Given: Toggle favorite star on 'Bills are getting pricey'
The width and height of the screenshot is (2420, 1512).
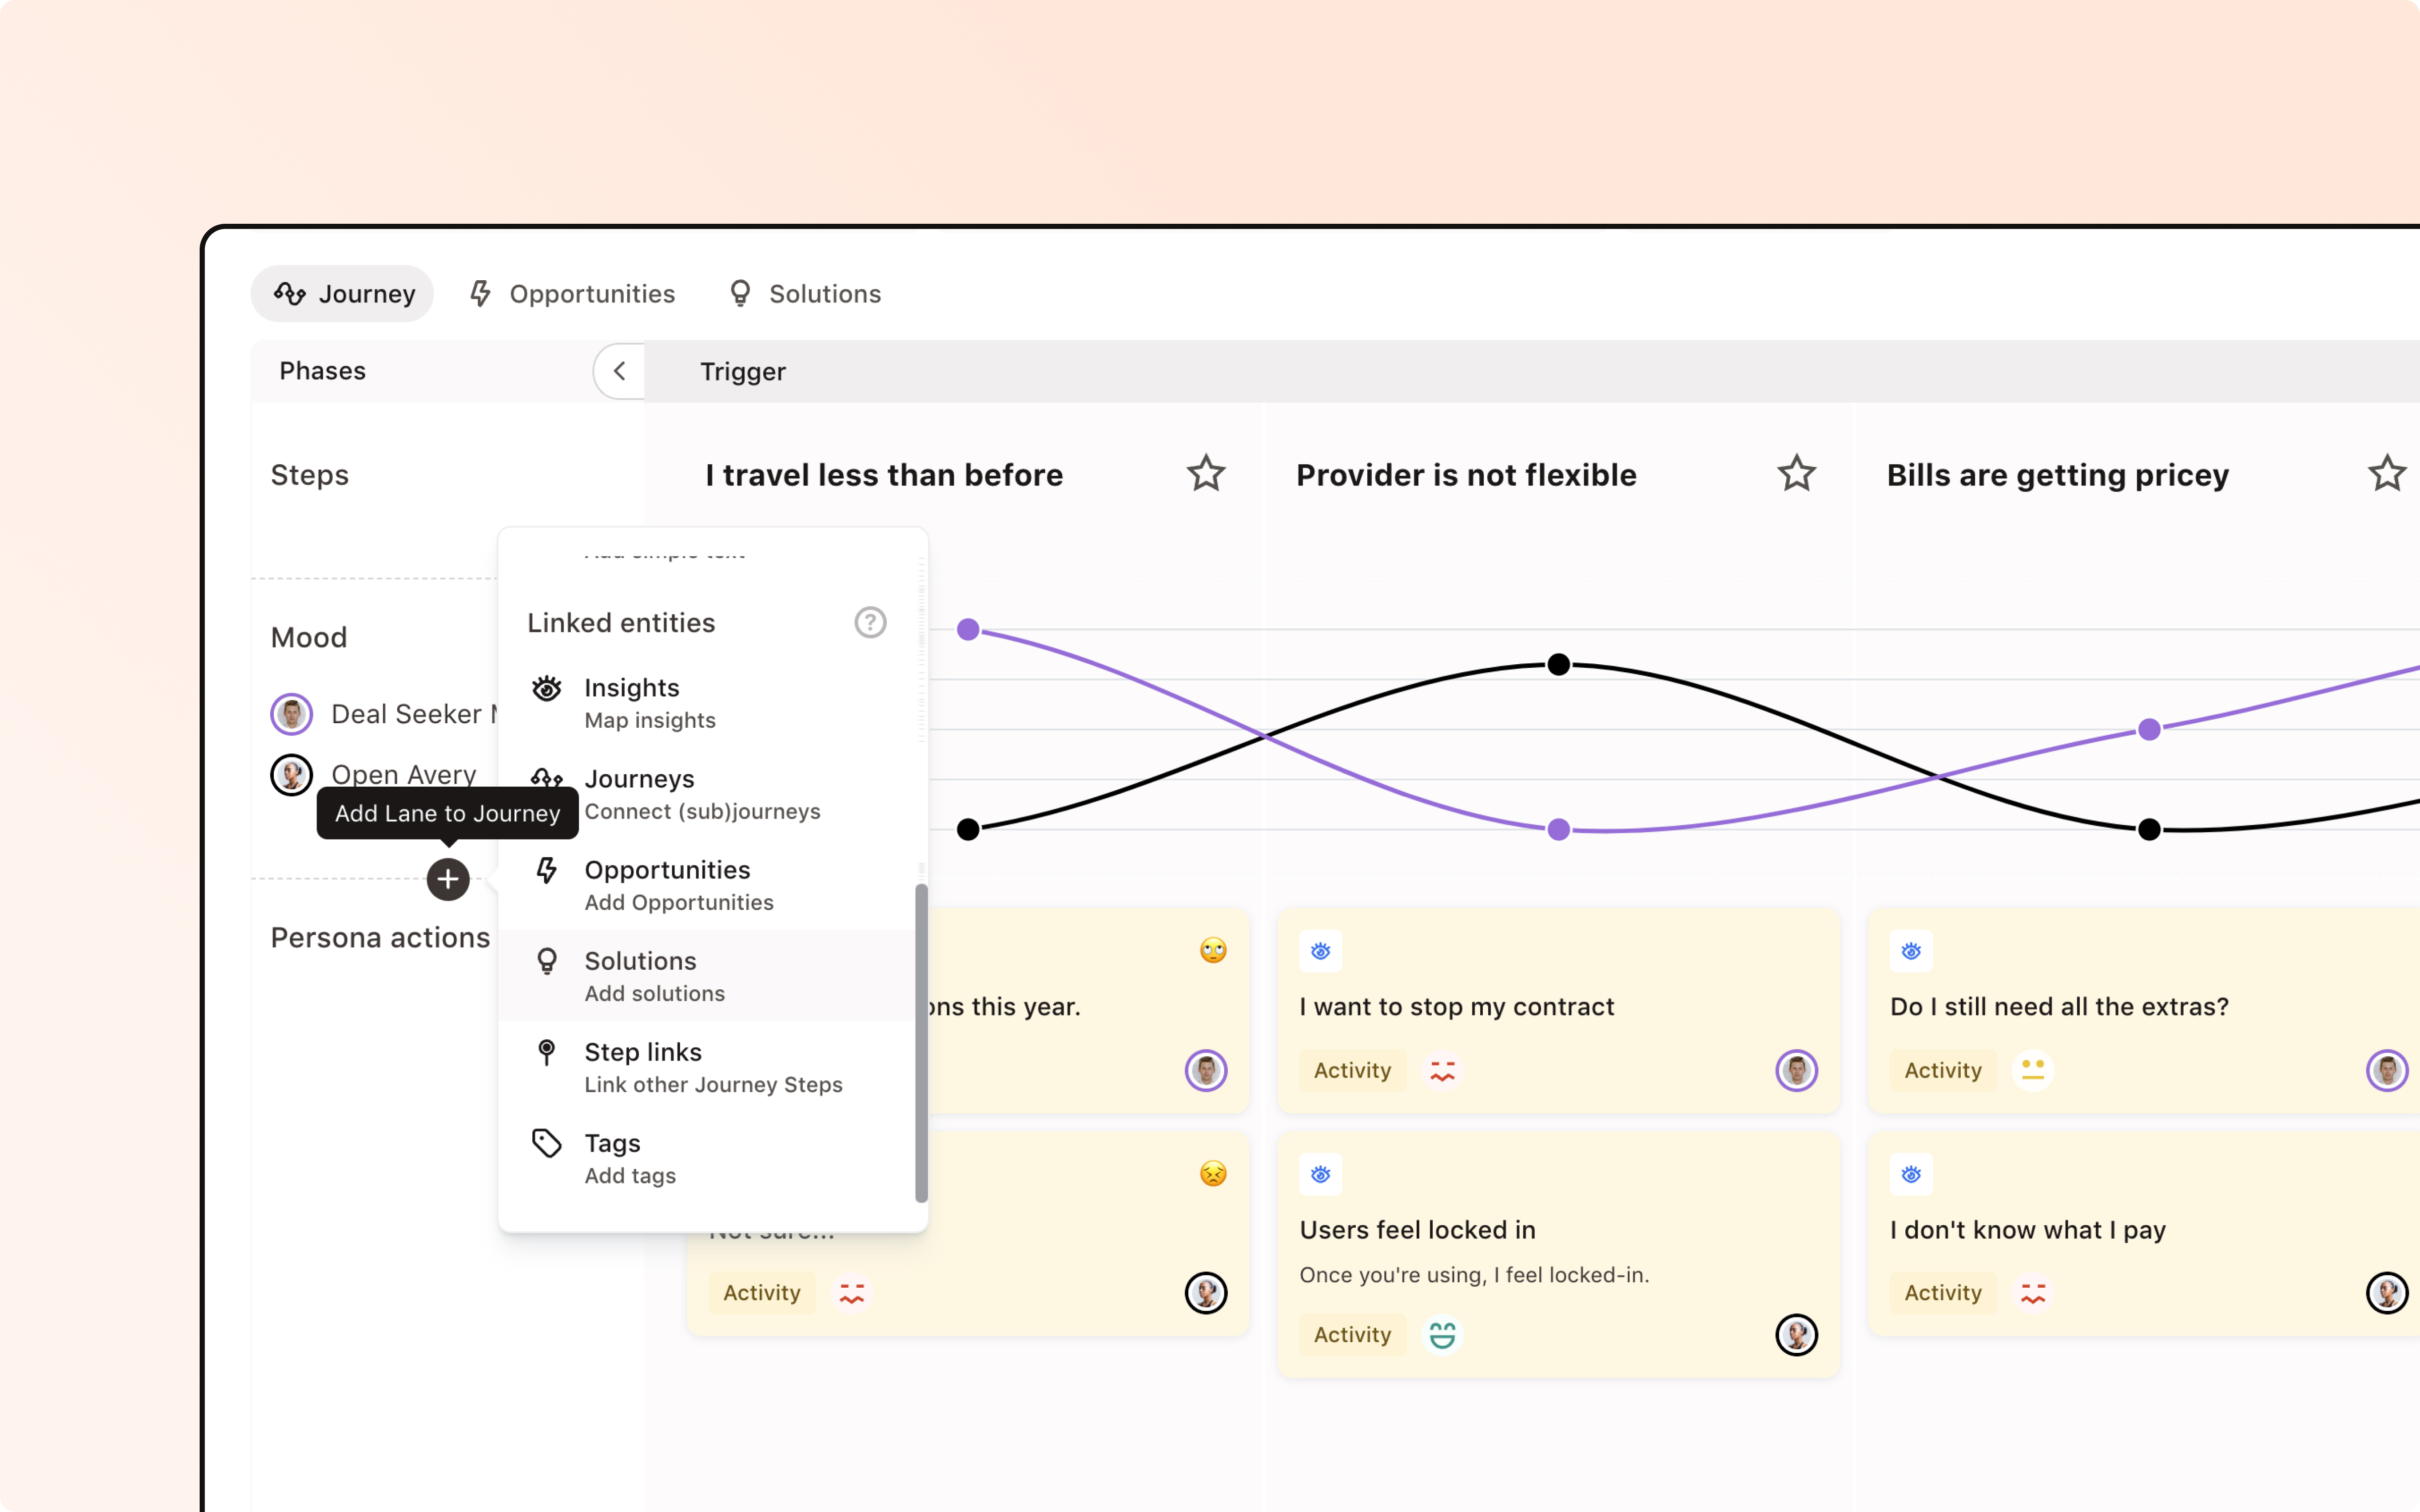Looking at the screenshot, I should click(x=2386, y=474).
